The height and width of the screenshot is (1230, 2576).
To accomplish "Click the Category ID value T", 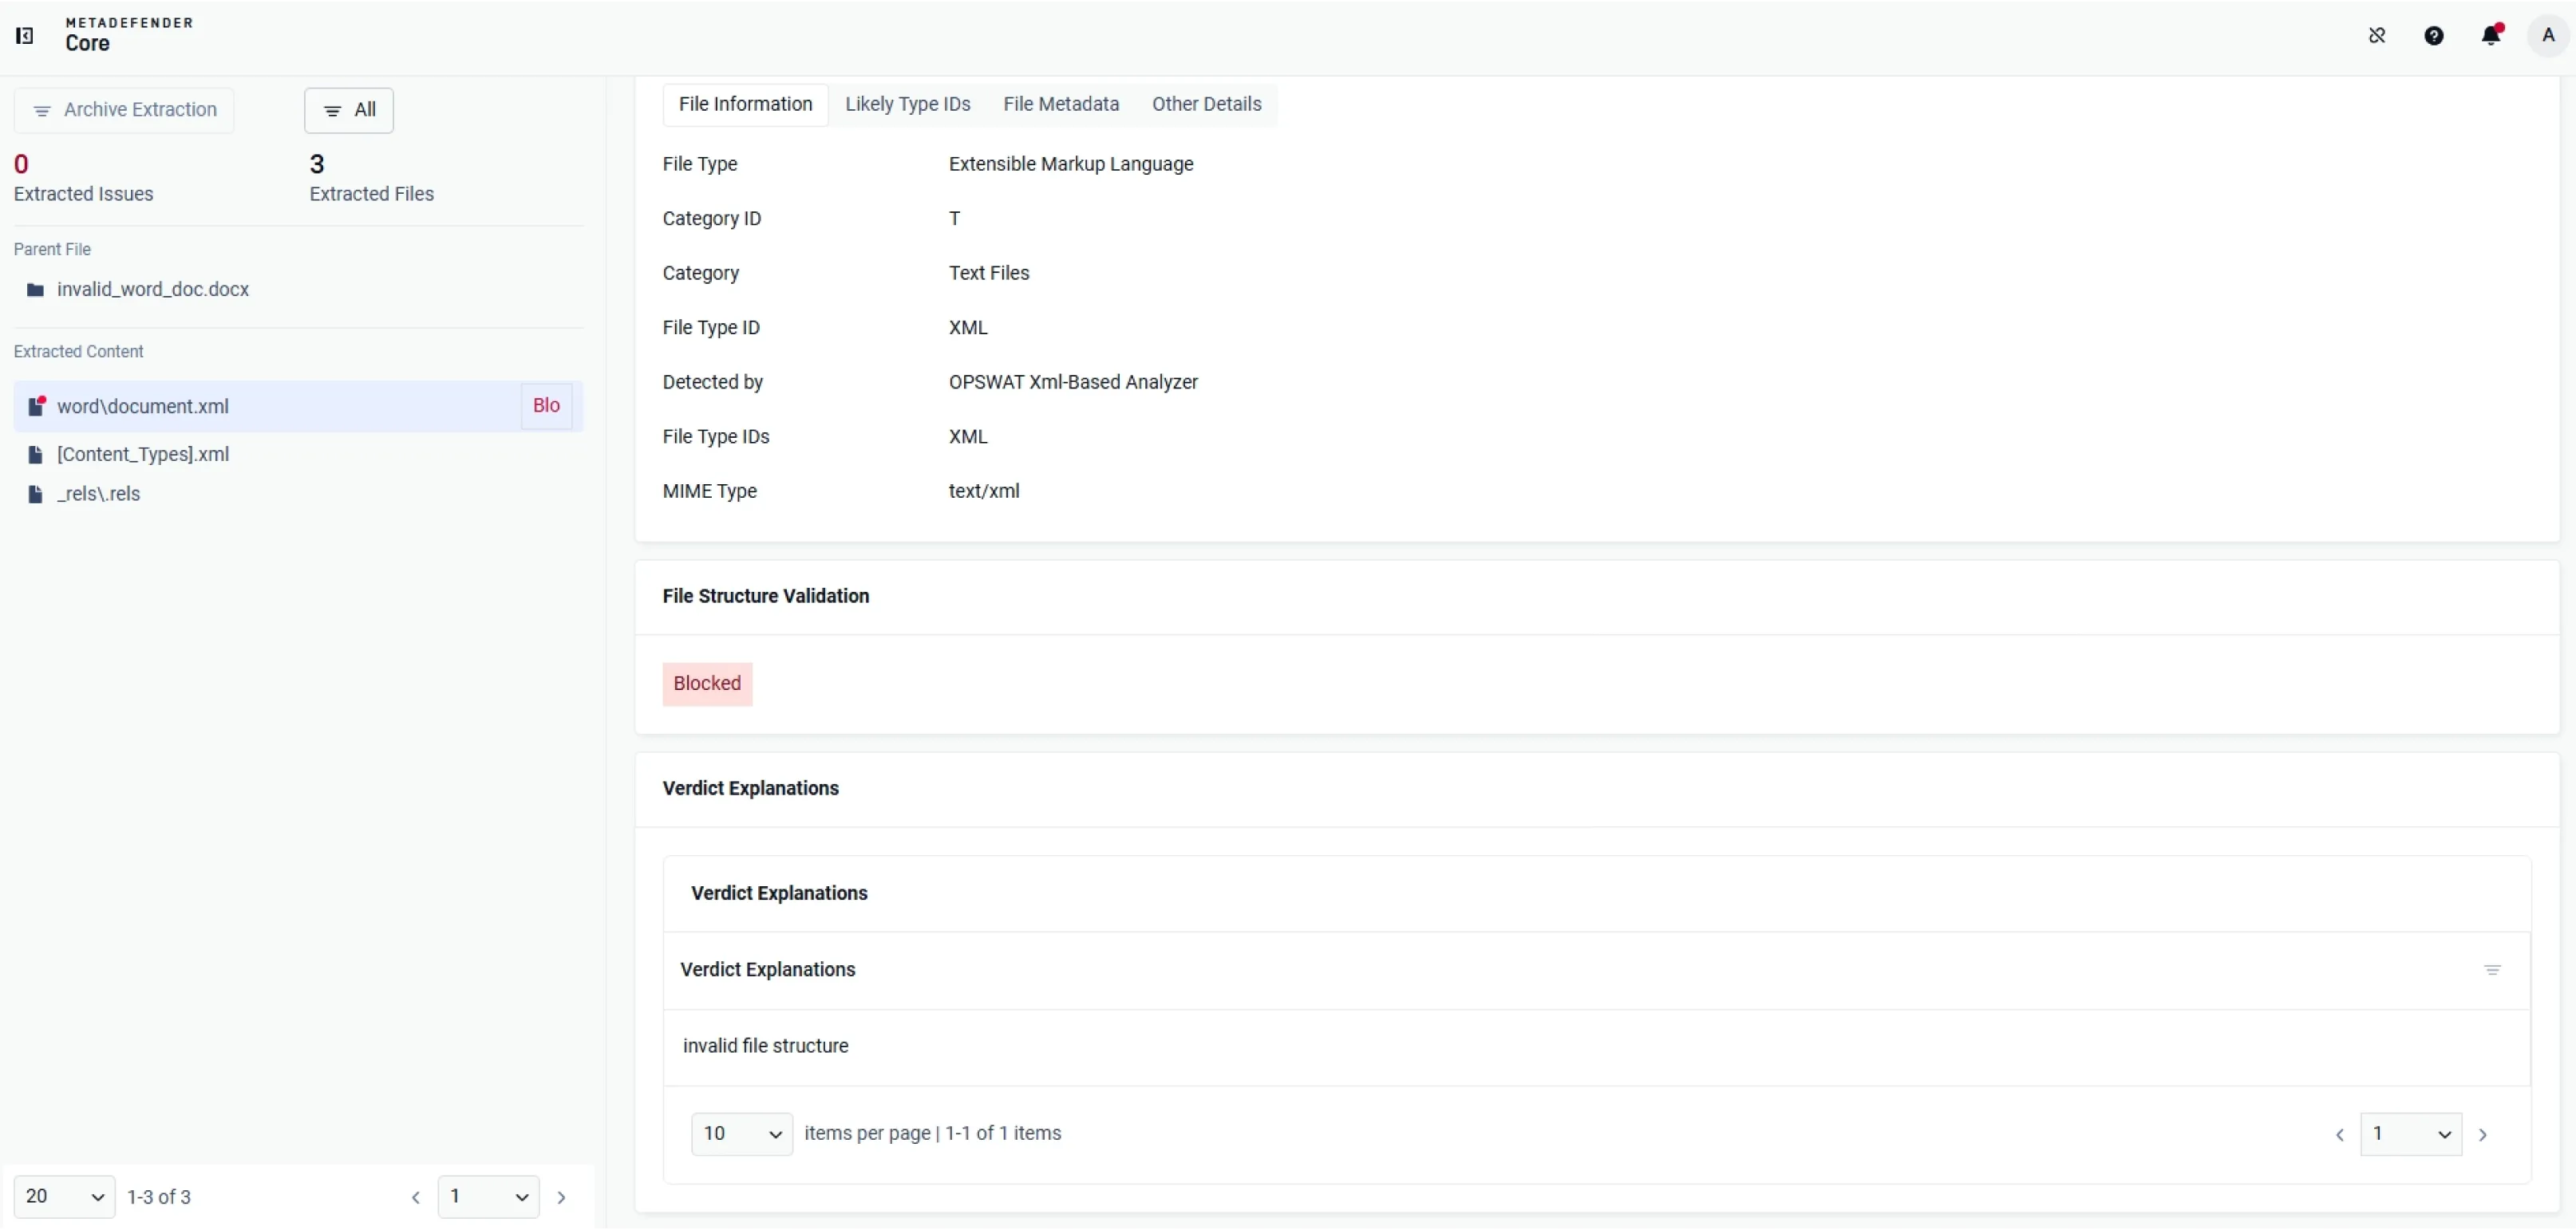I will point(955,219).
